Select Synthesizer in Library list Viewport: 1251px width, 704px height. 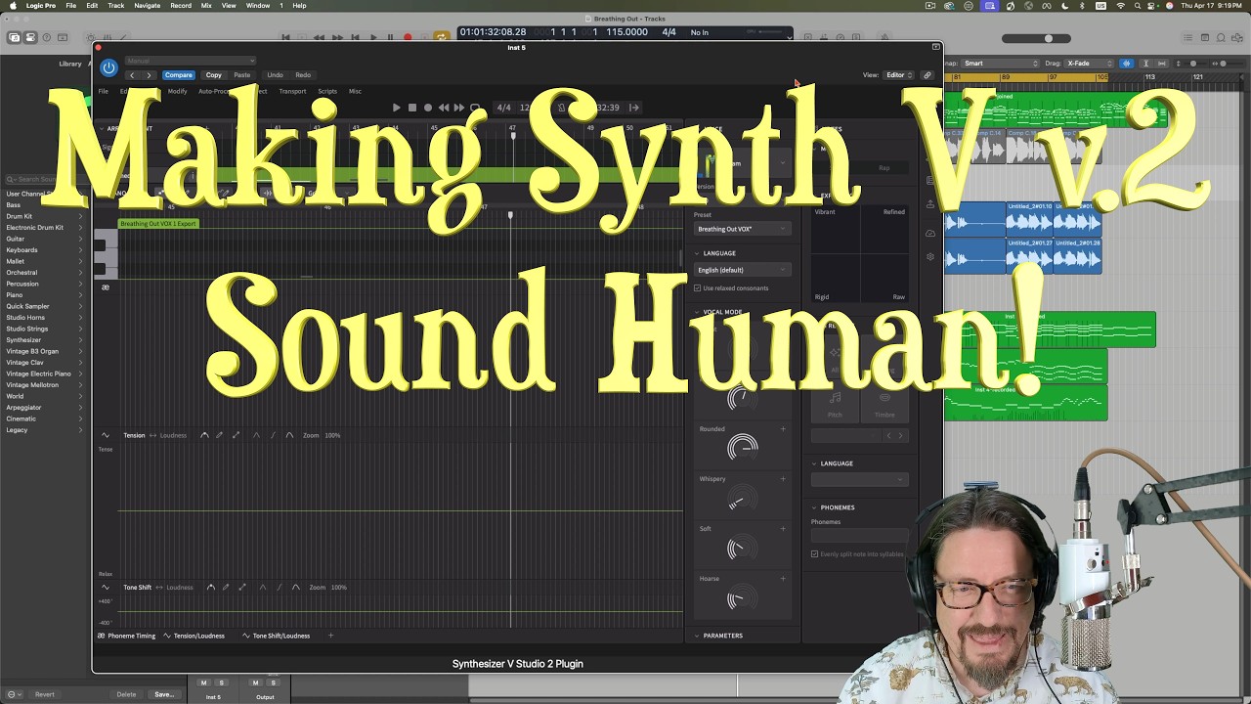pyautogui.click(x=24, y=340)
